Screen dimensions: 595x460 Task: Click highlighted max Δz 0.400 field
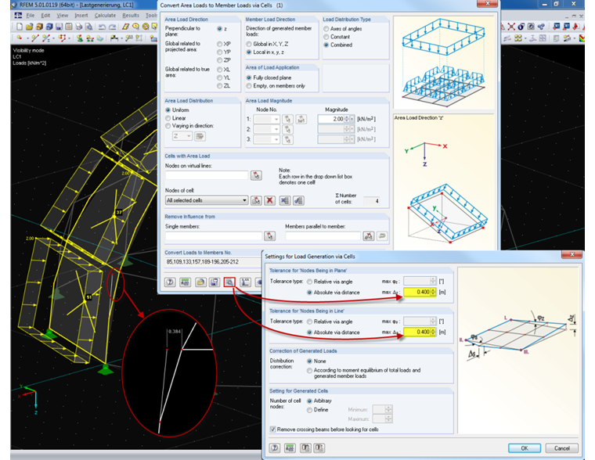click(x=417, y=292)
